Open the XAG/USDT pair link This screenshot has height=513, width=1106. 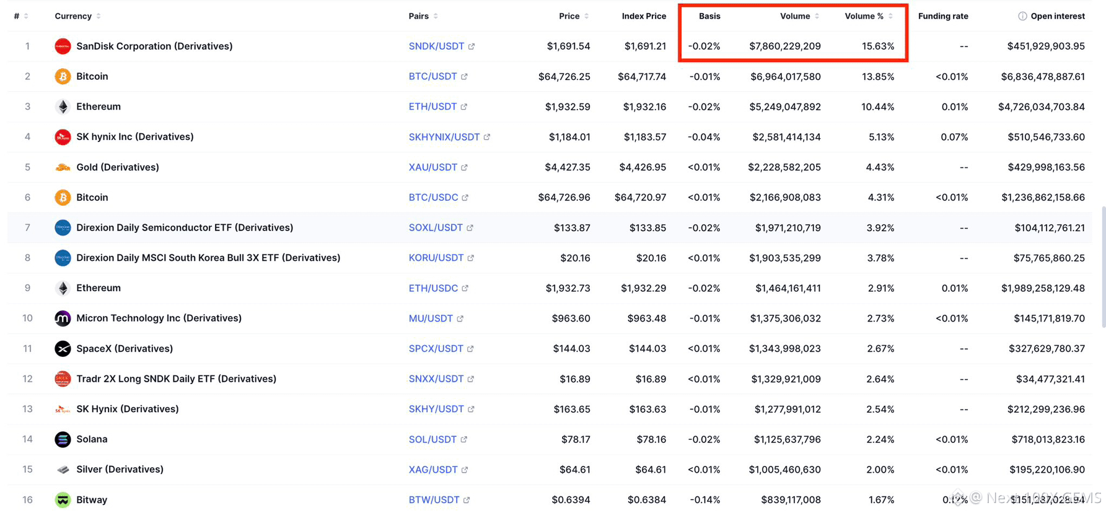(433, 470)
